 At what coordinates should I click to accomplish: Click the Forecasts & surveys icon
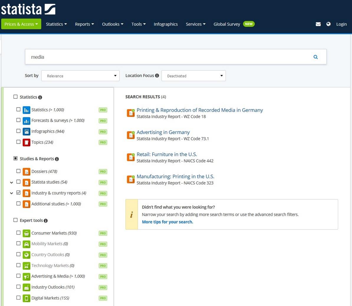[27, 121]
